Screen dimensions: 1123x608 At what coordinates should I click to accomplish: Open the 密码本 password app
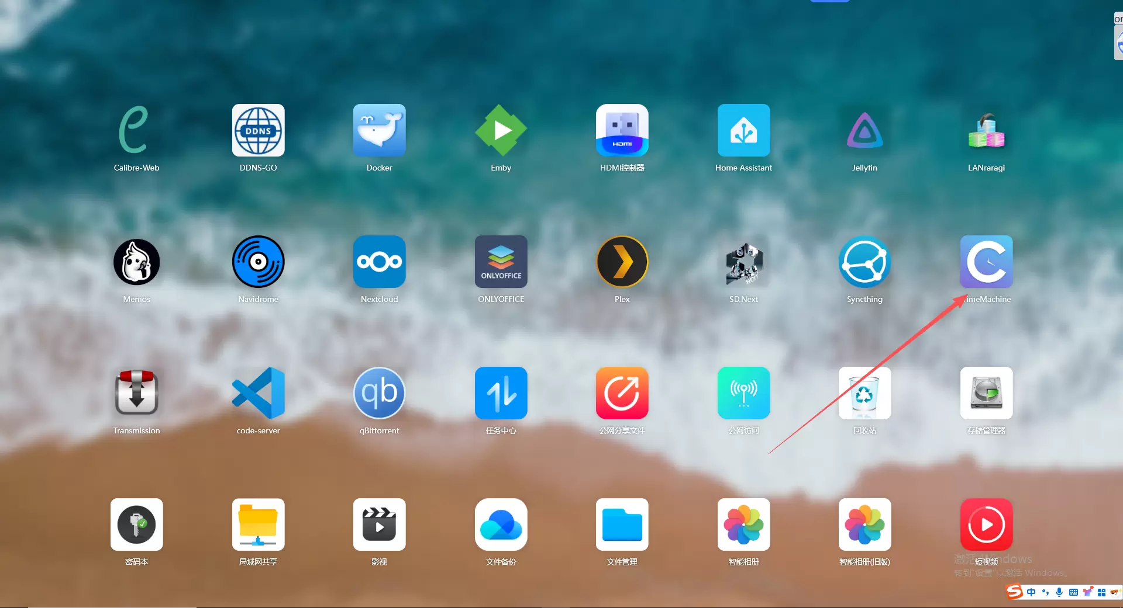(136, 524)
